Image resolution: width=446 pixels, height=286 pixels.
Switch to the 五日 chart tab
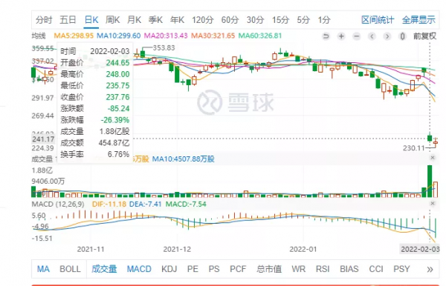(x=68, y=20)
